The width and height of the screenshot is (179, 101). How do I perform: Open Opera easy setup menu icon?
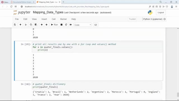pyautogui.click(x=176, y=7)
